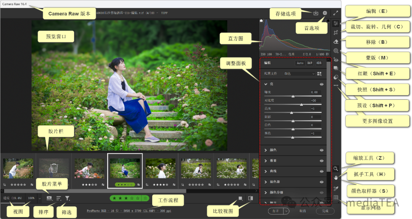Click the 高光 (Highlights) slider handle
The image size is (412, 219).
[x=291, y=113]
